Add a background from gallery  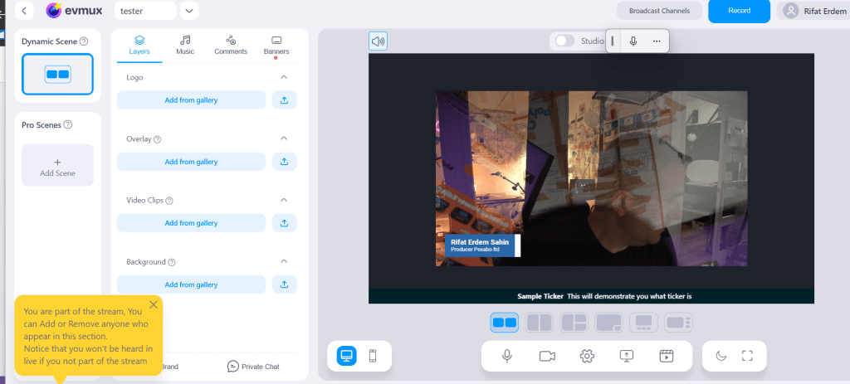pos(192,284)
